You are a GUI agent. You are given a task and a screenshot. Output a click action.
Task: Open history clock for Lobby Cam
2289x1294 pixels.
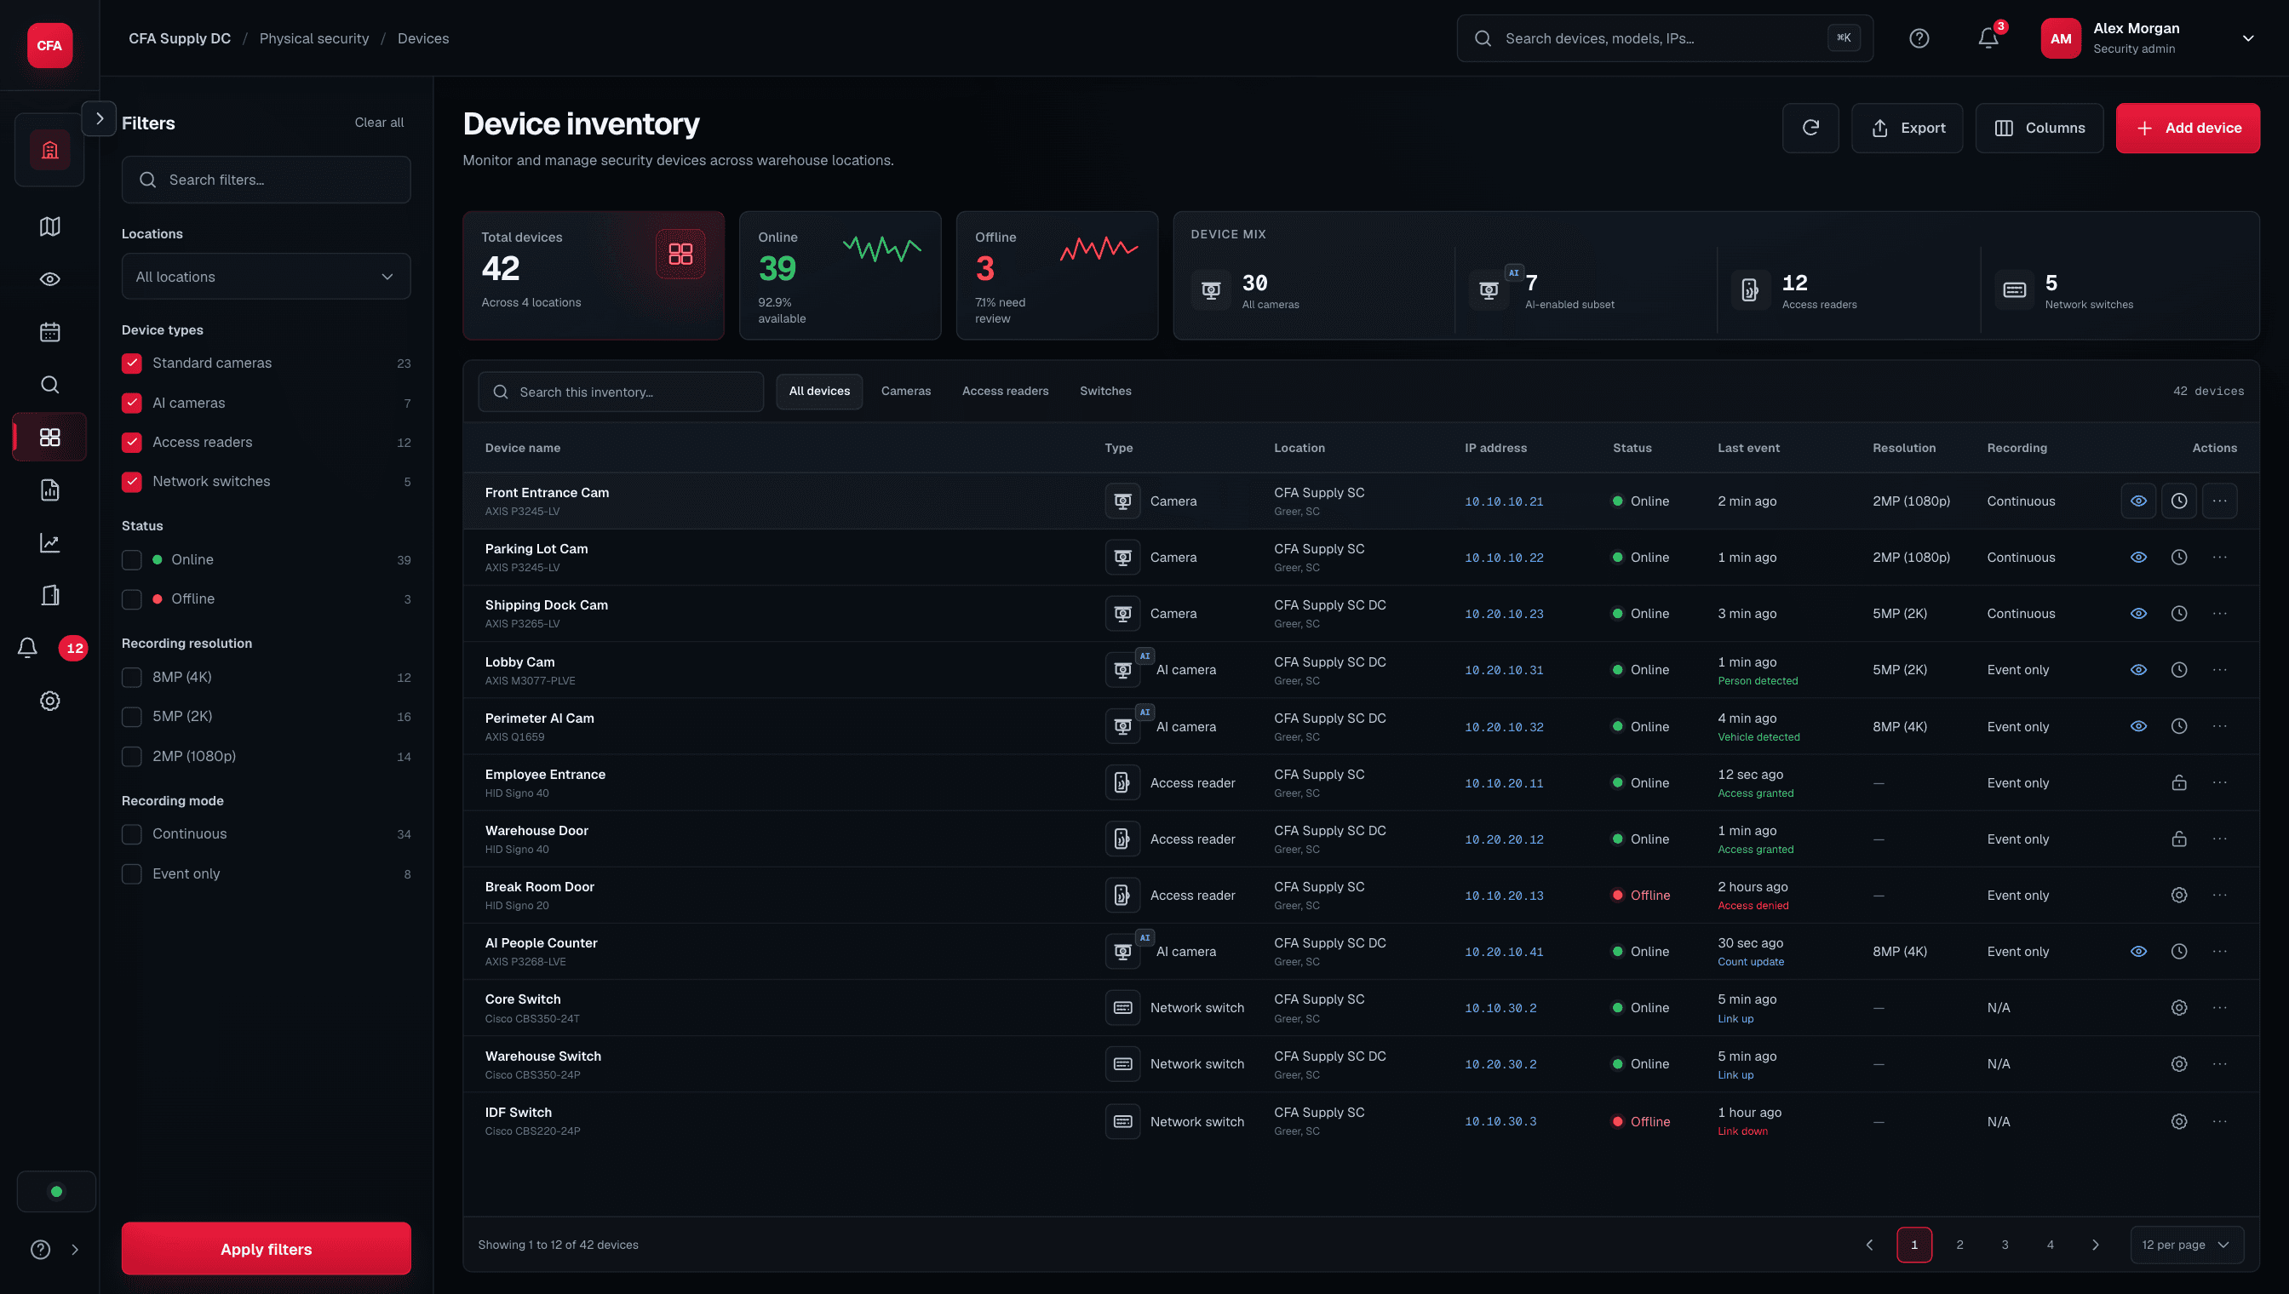2179,670
